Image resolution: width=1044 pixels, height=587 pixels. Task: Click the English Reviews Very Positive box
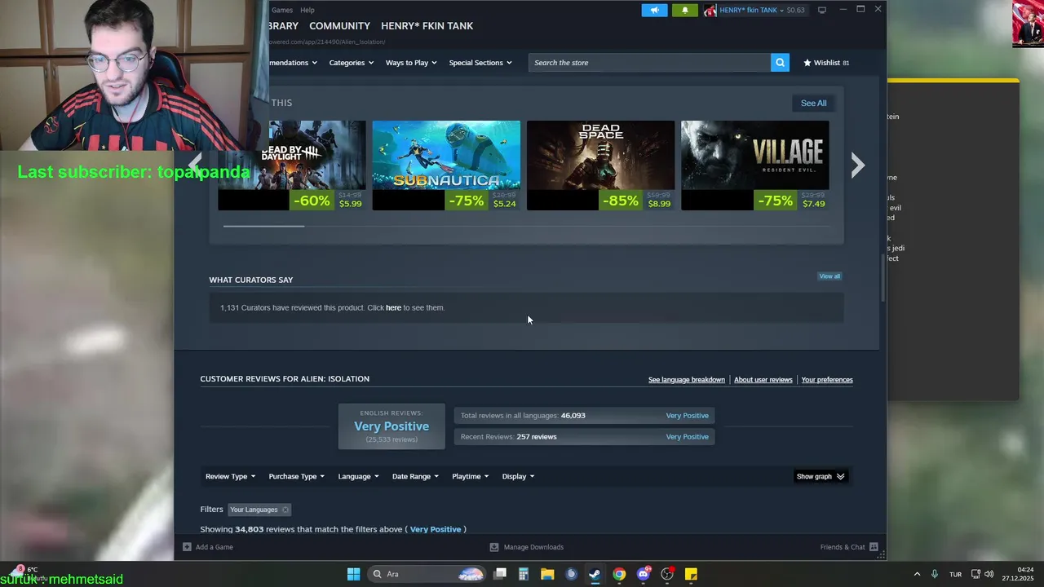[x=391, y=426]
